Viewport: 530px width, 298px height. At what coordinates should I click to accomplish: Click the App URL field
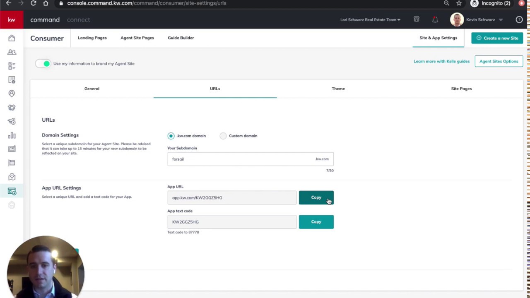(x=232, y=197)
